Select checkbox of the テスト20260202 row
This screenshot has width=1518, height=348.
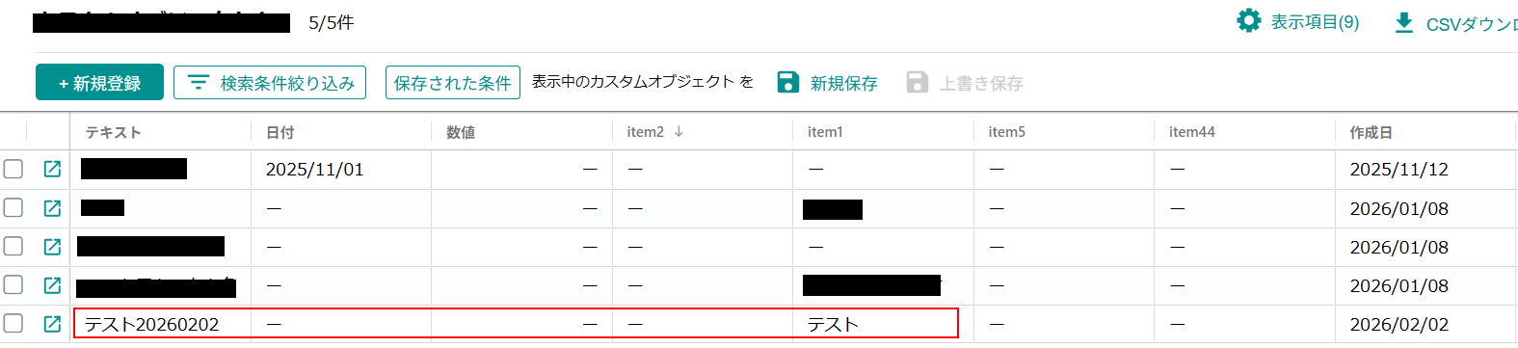click(x=13, y=324)
